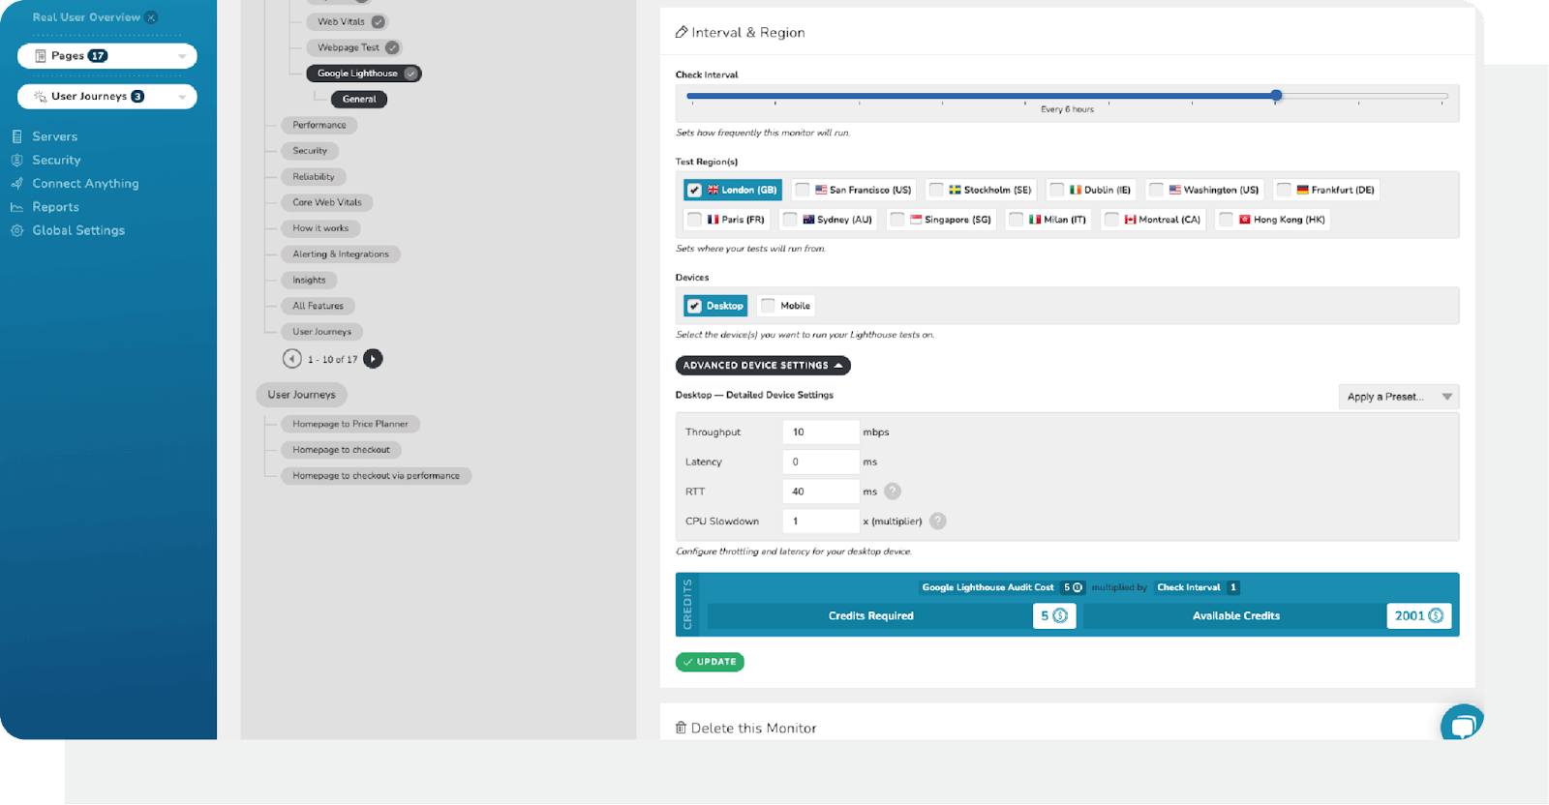
Task: Click the Google Lighthouse check icon
Action: [411, 74]
